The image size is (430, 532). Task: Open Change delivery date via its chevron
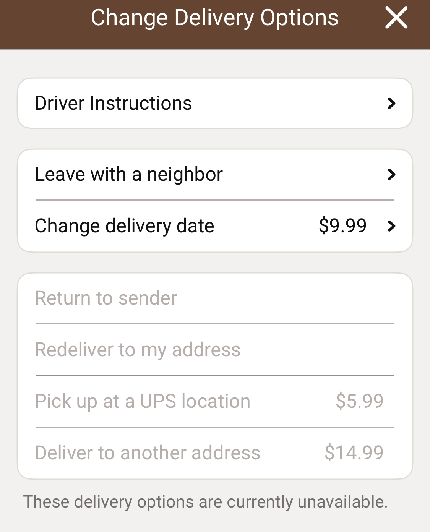coord(391,226)
